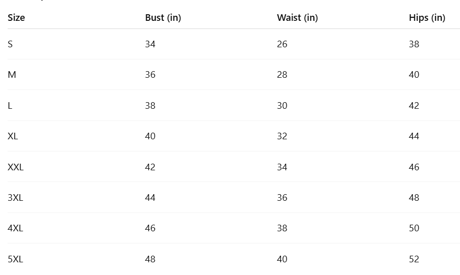Click the Size column header
Viewport: 460px width, 275px height.
(16, 18)
